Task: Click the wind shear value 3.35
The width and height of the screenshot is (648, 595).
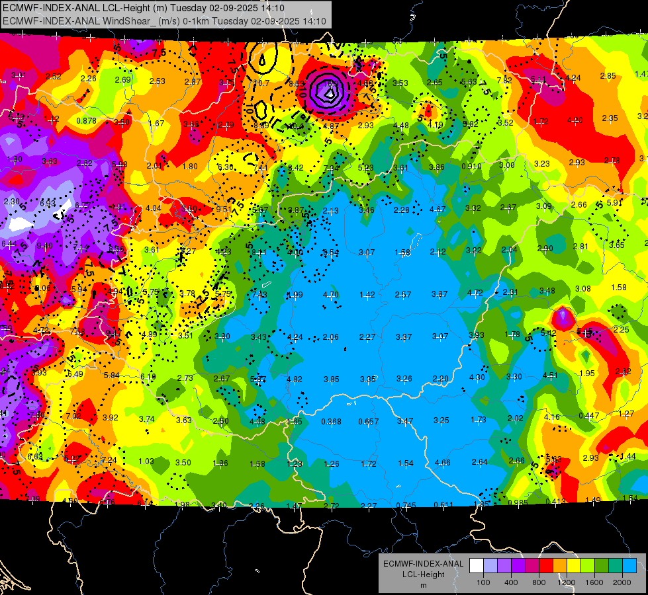Action: pos(368,379)
